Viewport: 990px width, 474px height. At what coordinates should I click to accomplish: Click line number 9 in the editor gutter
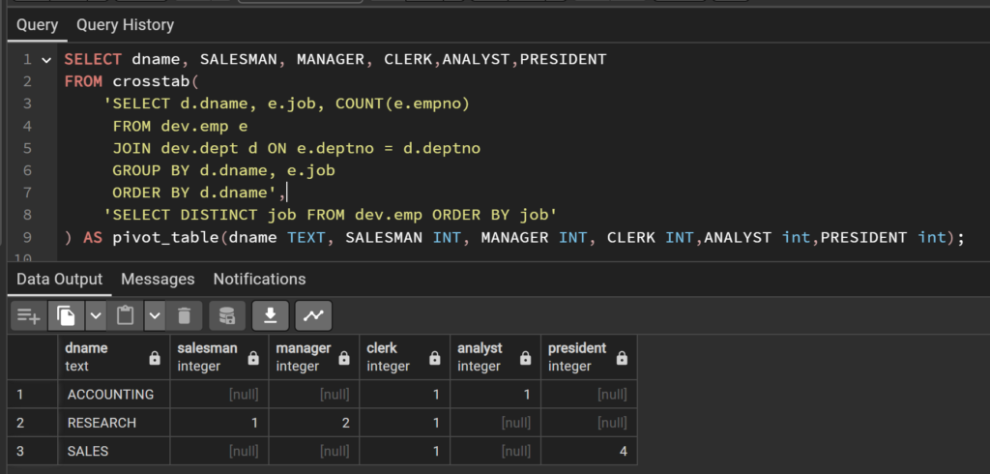point(26,238)
